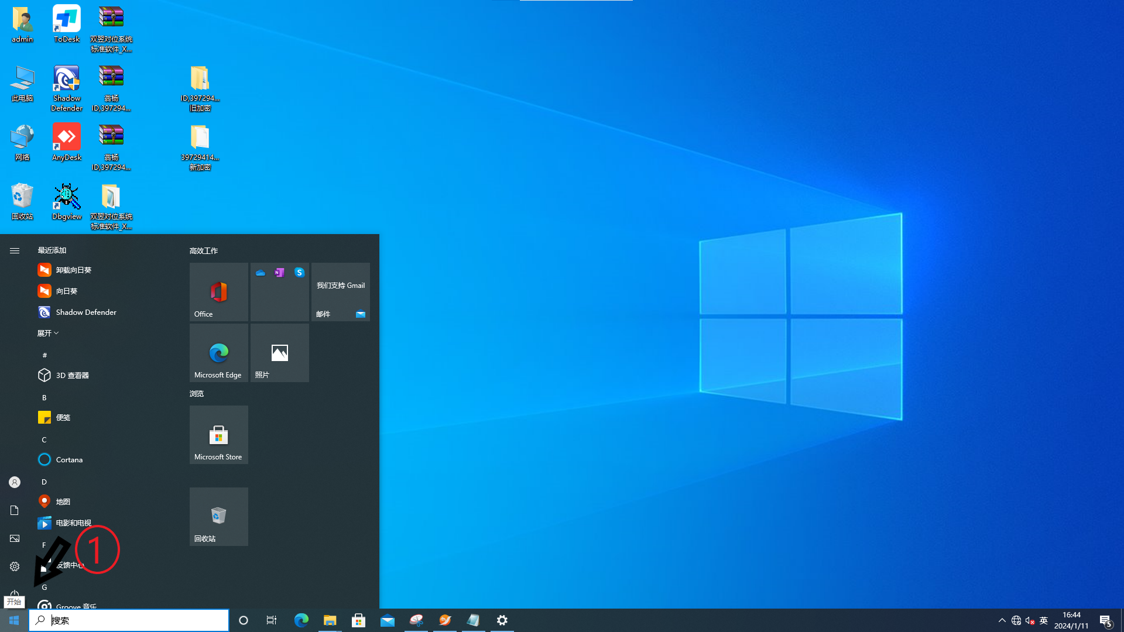
Task: Open the Photos tile (照片)
Action: 279,352
